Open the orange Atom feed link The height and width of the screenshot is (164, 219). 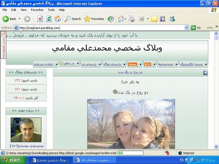pos(132,64)
